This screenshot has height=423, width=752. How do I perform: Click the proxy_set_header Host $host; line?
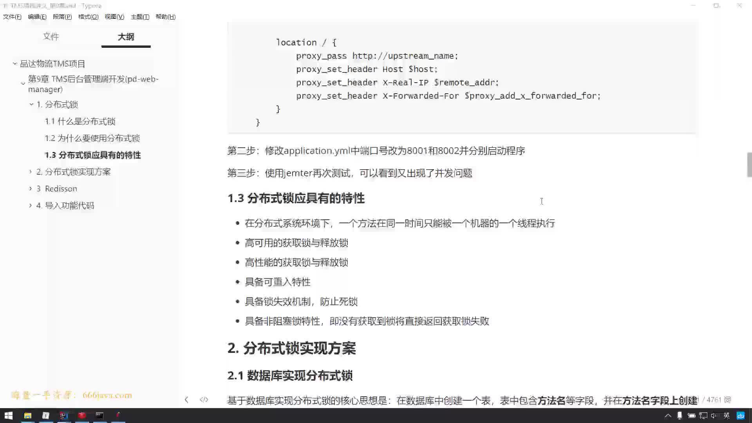(x=367, y=69)
